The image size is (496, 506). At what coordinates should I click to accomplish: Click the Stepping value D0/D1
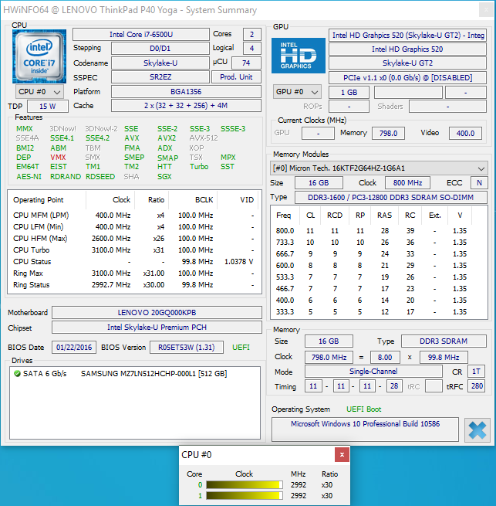point(160,49)
